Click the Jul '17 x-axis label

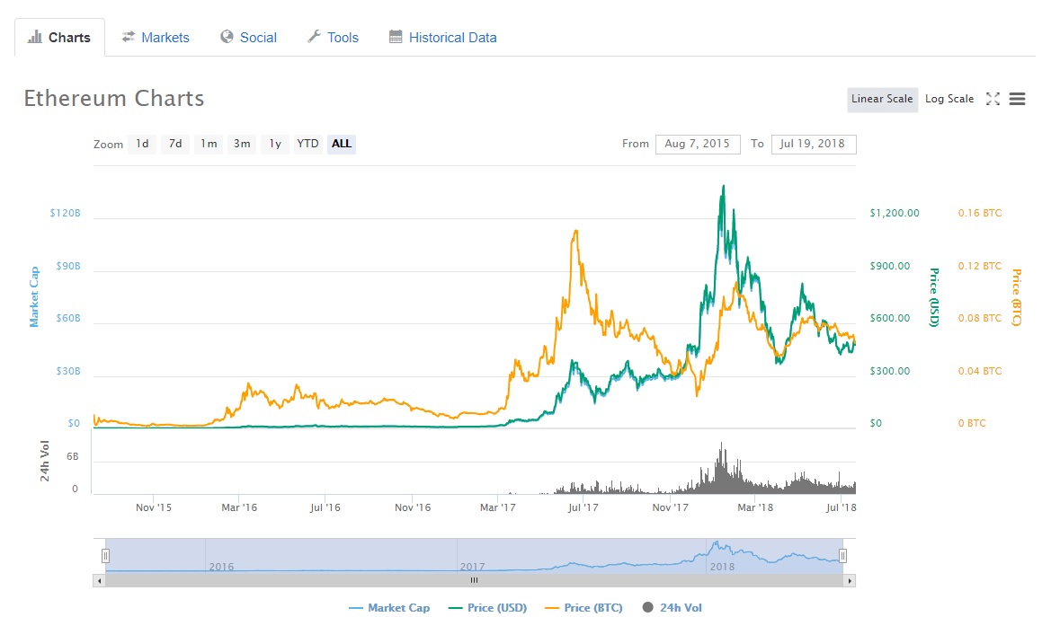pos(583,507)
